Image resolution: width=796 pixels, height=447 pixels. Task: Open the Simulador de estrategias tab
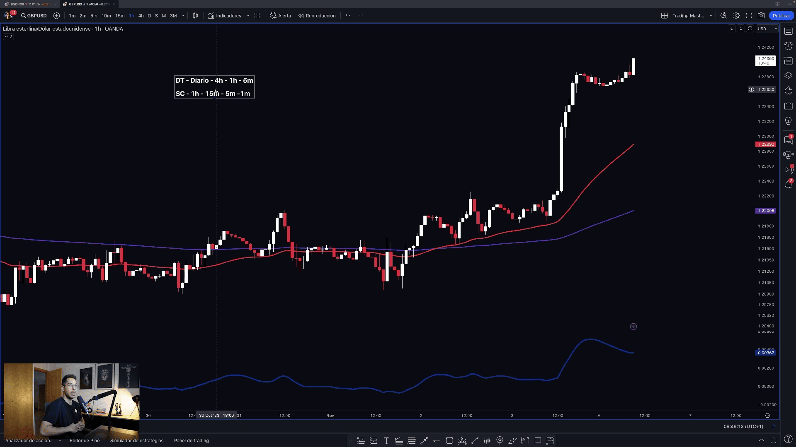(x=137, y=440)
